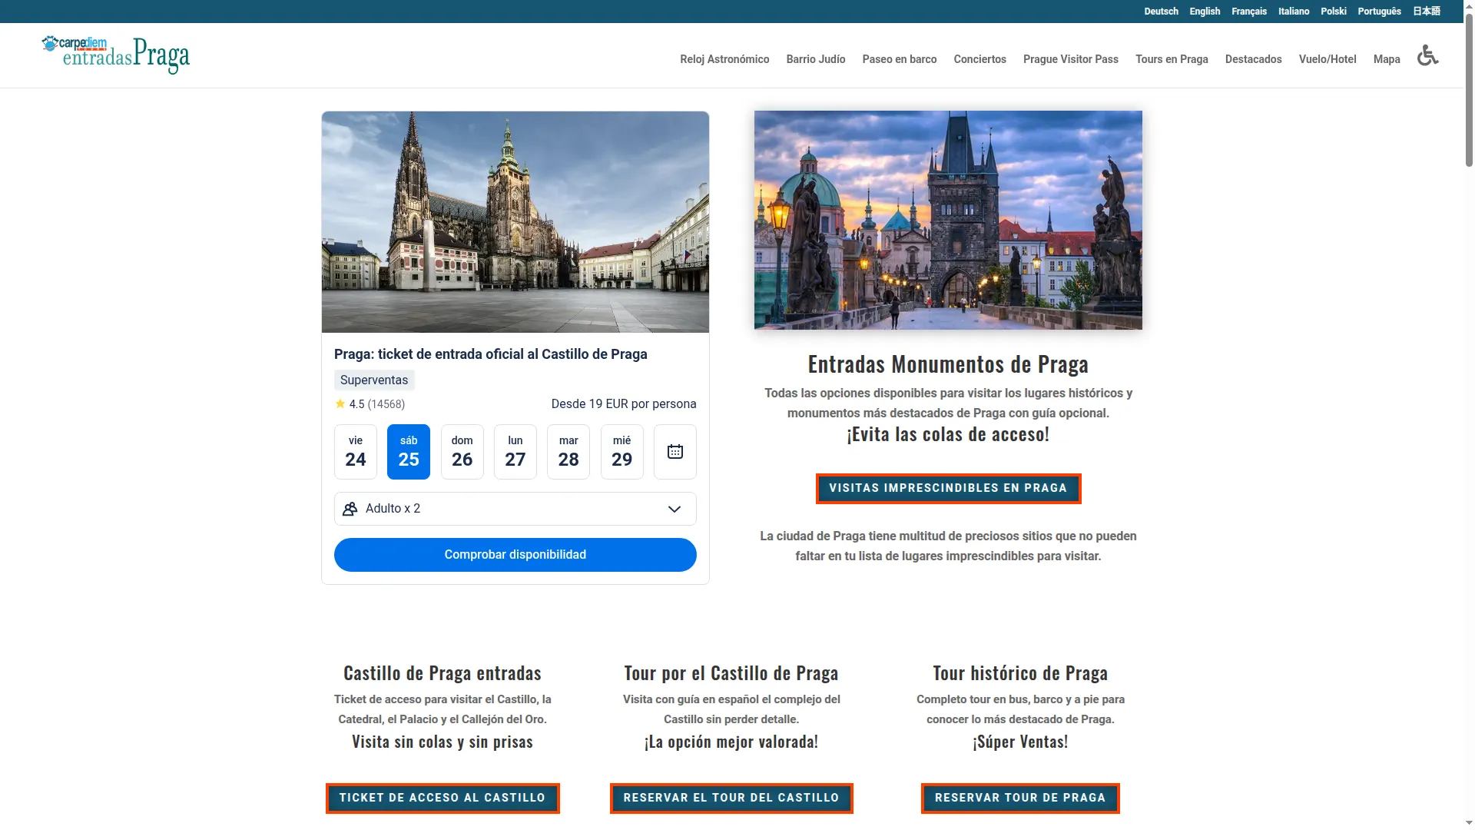Image resolution: width=1475 pixels, height=830 pixels.
Task: Expand the Adulto x 2 dropdown chevron
Action: [x=675, y=509]
